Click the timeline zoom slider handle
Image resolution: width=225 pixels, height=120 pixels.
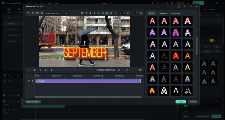128,70
